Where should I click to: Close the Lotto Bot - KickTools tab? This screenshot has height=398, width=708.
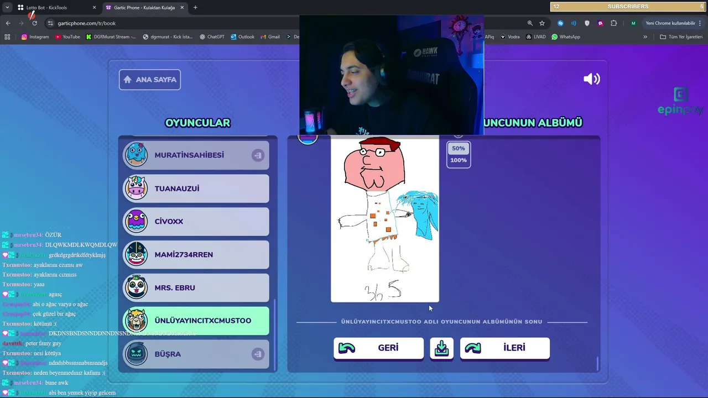click(94, 8)
